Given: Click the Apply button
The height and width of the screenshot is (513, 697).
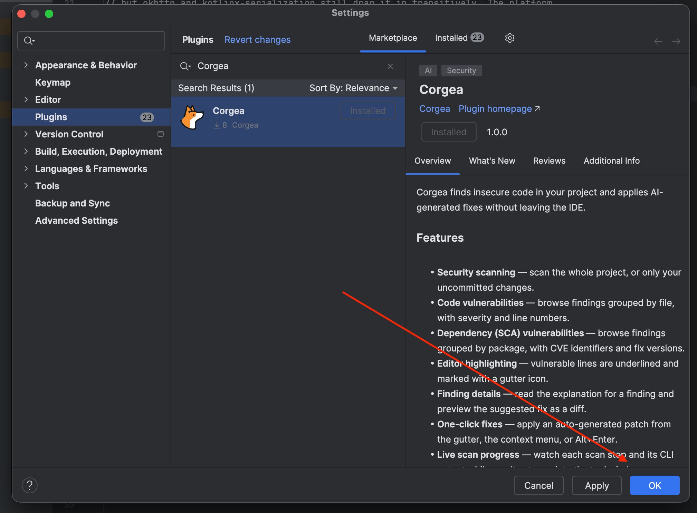Looking at the screenshot, I should tap(596, 485).
